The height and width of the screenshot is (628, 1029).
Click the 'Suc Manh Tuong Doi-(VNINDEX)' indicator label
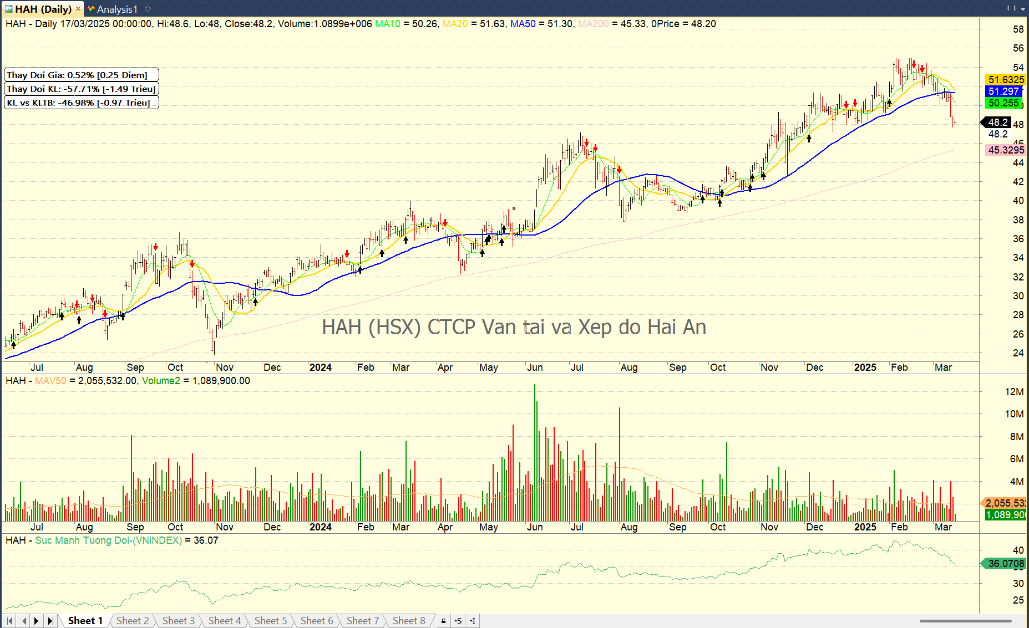coord(109,540)
